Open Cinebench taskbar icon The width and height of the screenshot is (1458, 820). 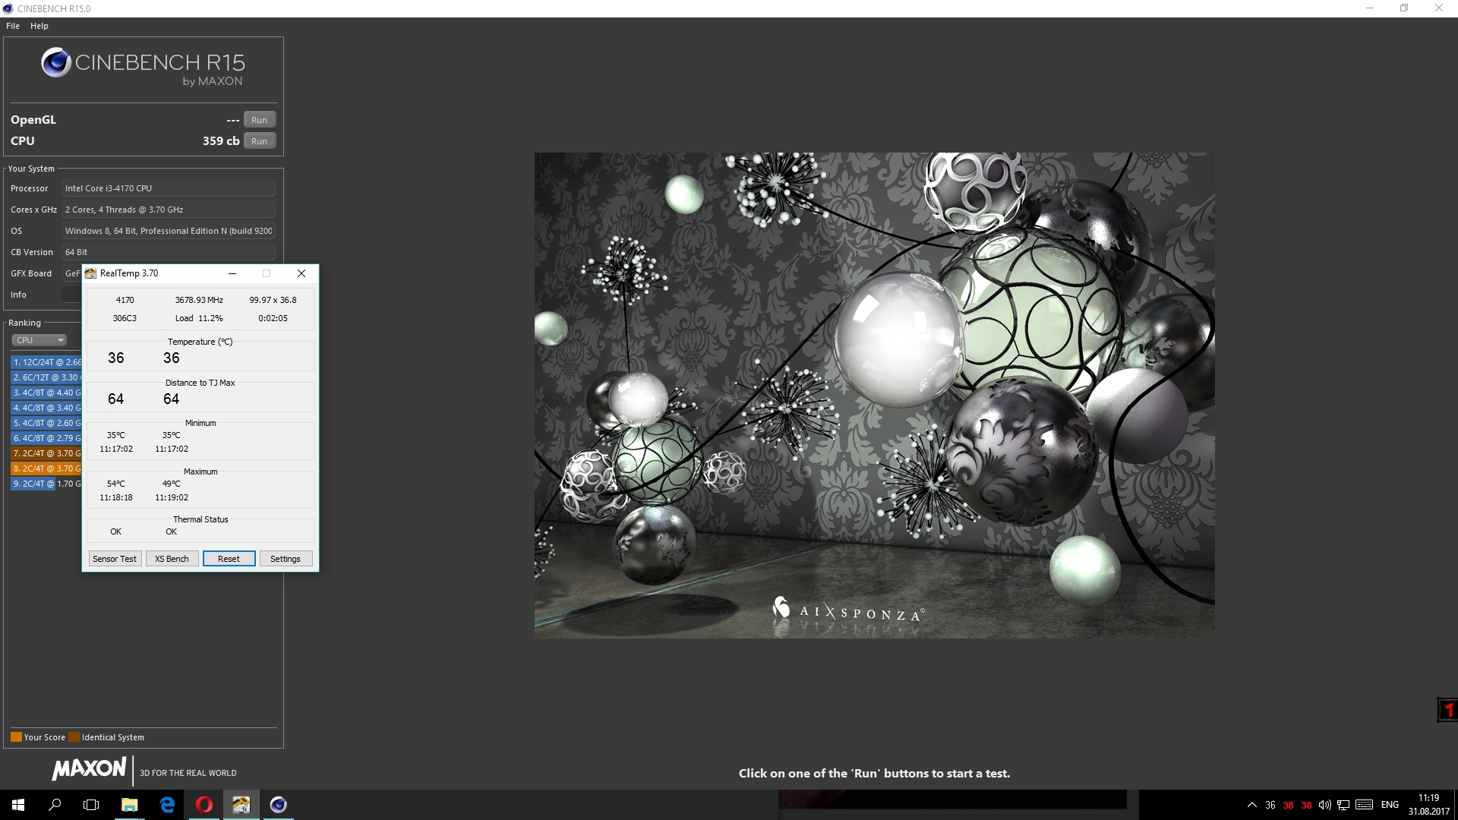(279, 805)
